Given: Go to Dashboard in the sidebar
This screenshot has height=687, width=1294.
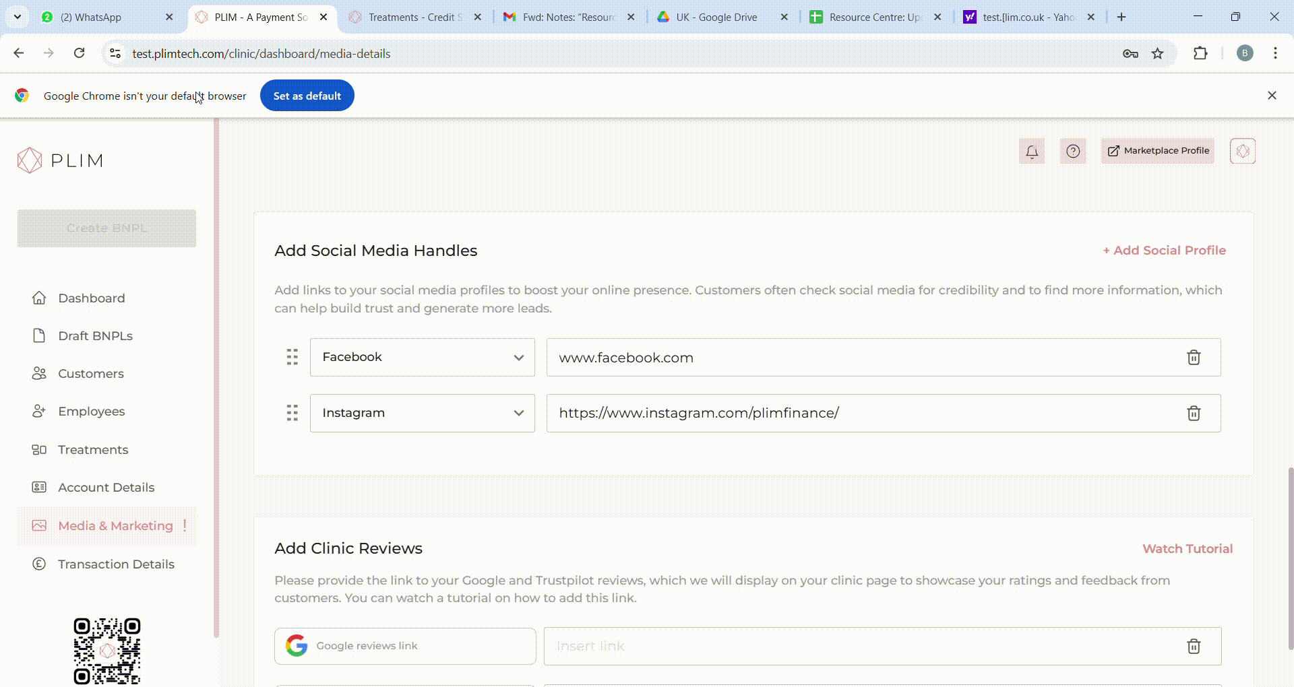Looking at the screenshot, I should point(92,298).
